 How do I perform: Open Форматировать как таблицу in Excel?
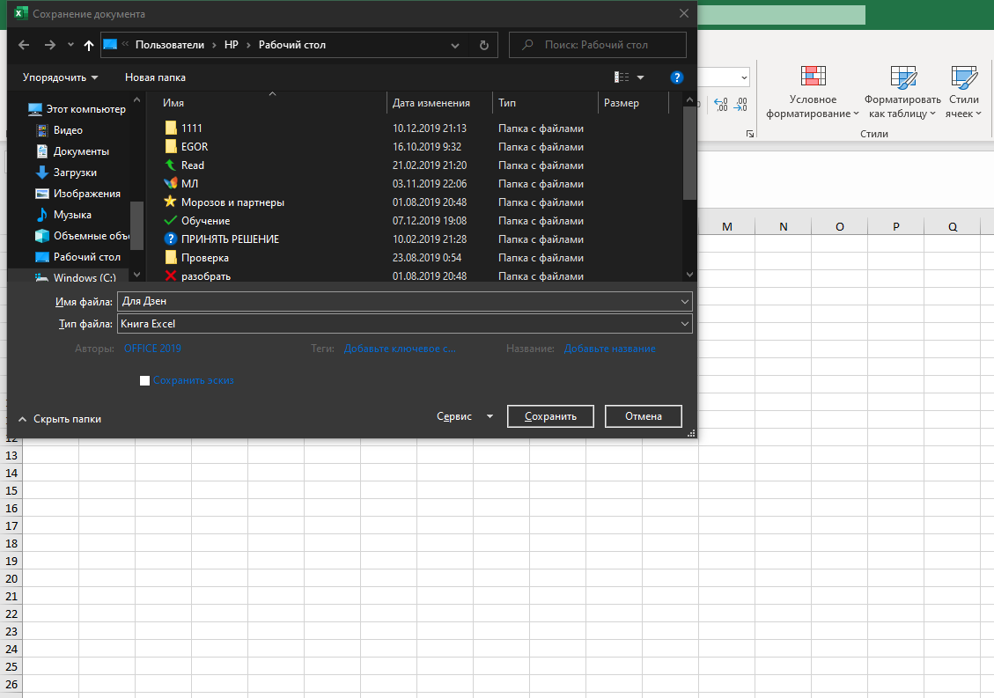coord(902,92)
